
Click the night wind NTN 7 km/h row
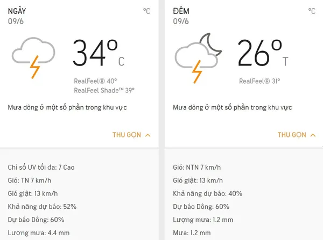196,168
